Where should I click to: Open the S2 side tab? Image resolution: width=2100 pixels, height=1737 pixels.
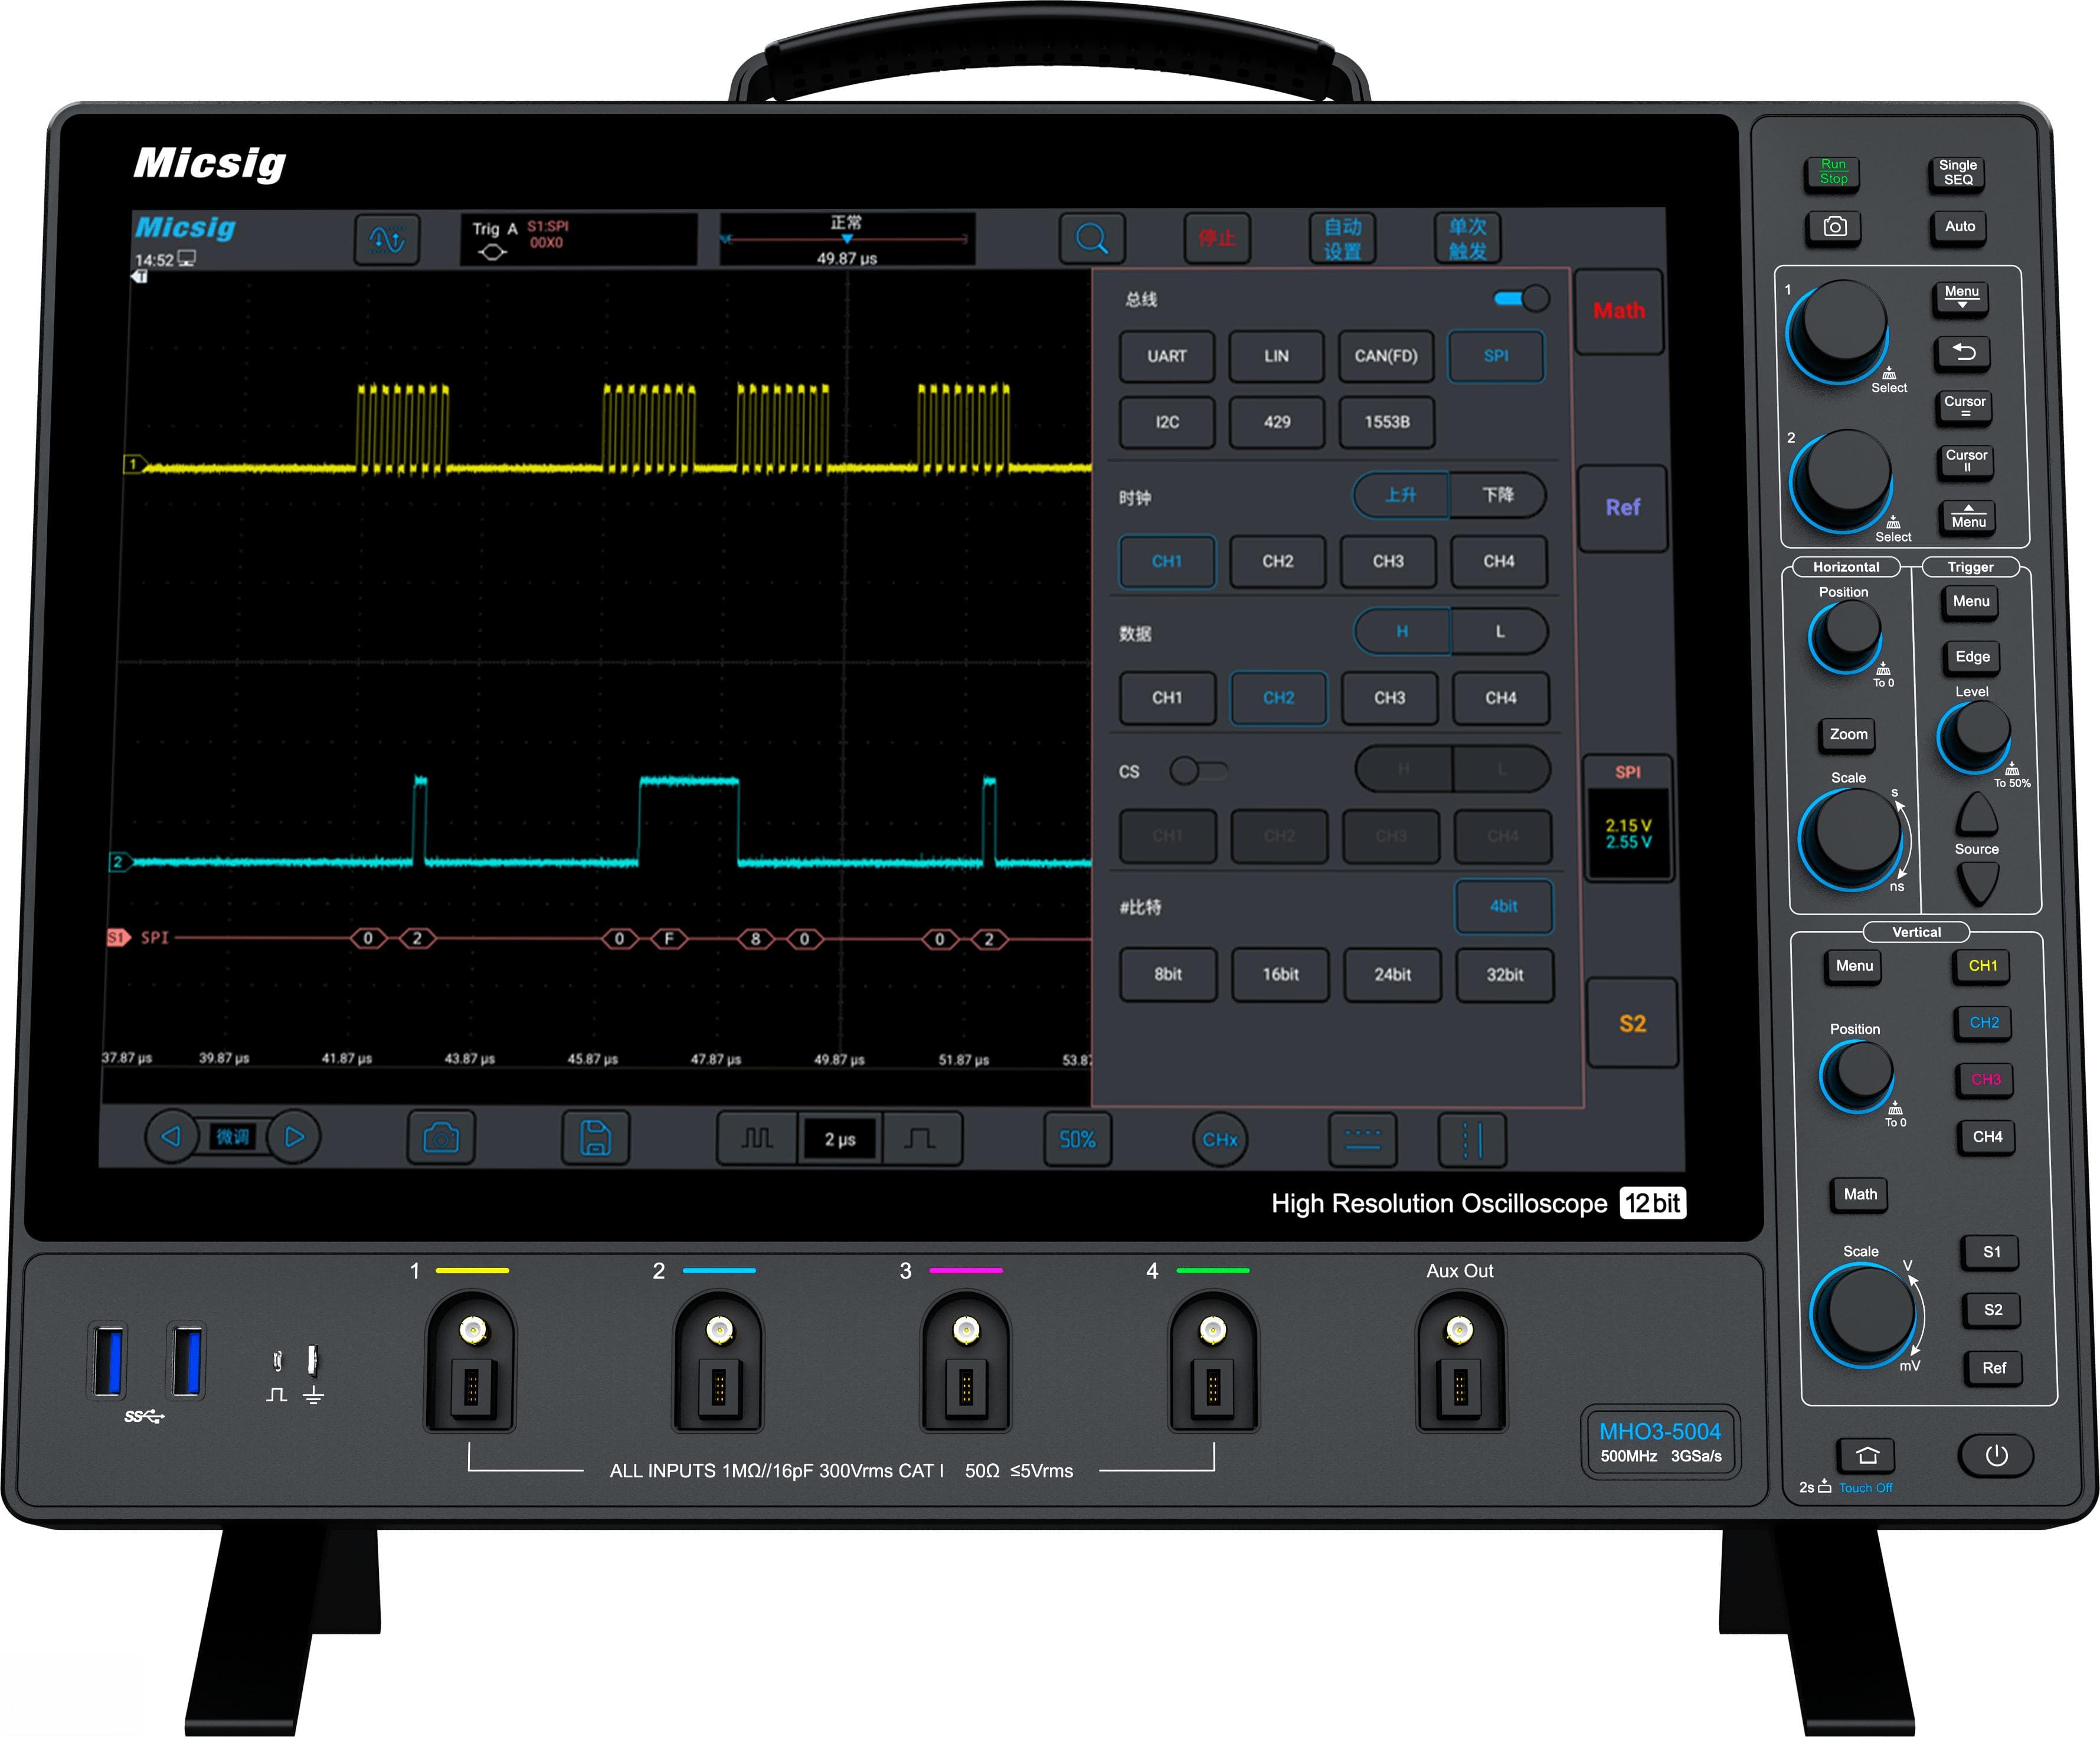[1632, 1024]
